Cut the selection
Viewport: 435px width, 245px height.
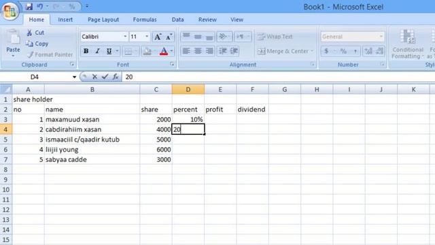pyautogui.click(x=35, y=33)
